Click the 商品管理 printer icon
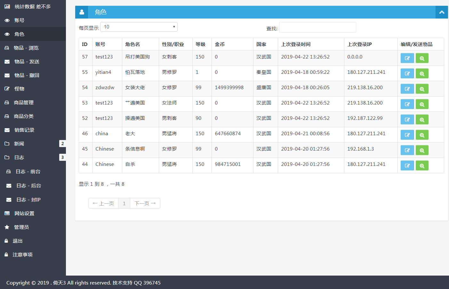 (7, 103)
